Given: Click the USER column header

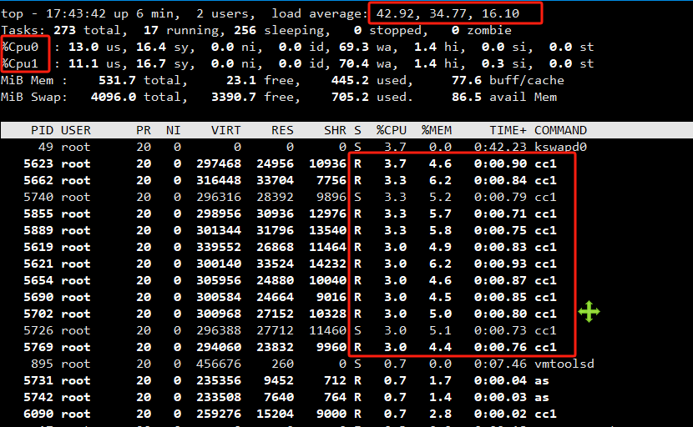Looking at the screenshot, I should tap(76, 130).
